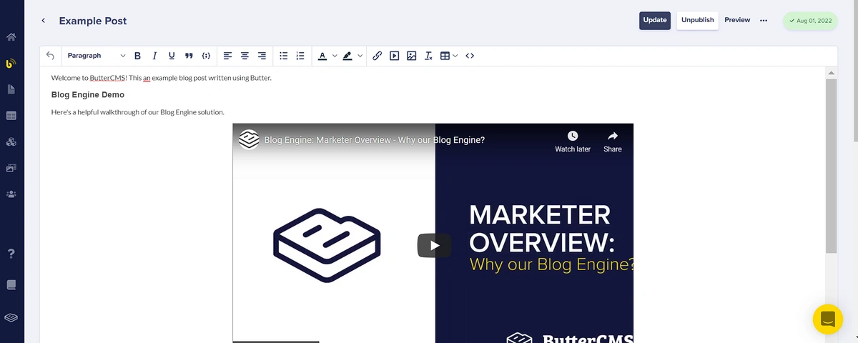Toggle numbered list

(300, 56)
